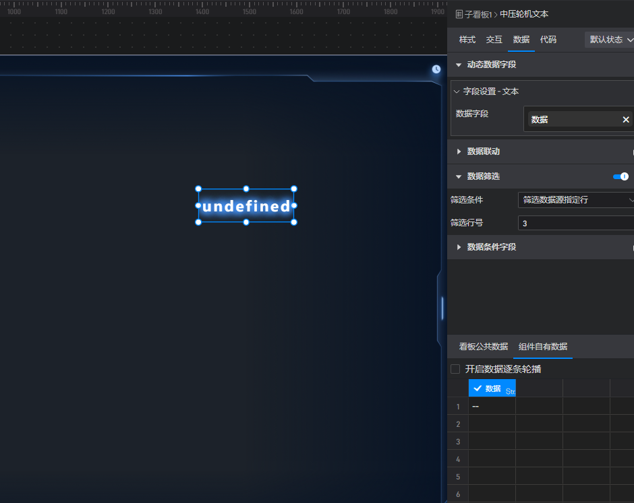Collapse the 动态数据字段 section
Image resolution: width=634 pixels, height=503 pixels.
(x=459, y=65)
